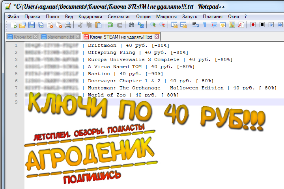The width and height of the screenshot is (284, 189).
Task: Zoom out with the magnifier minus icon
Action: click(162, 25)
